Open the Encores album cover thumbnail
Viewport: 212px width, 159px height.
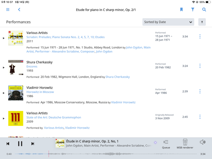coord(16,67)
